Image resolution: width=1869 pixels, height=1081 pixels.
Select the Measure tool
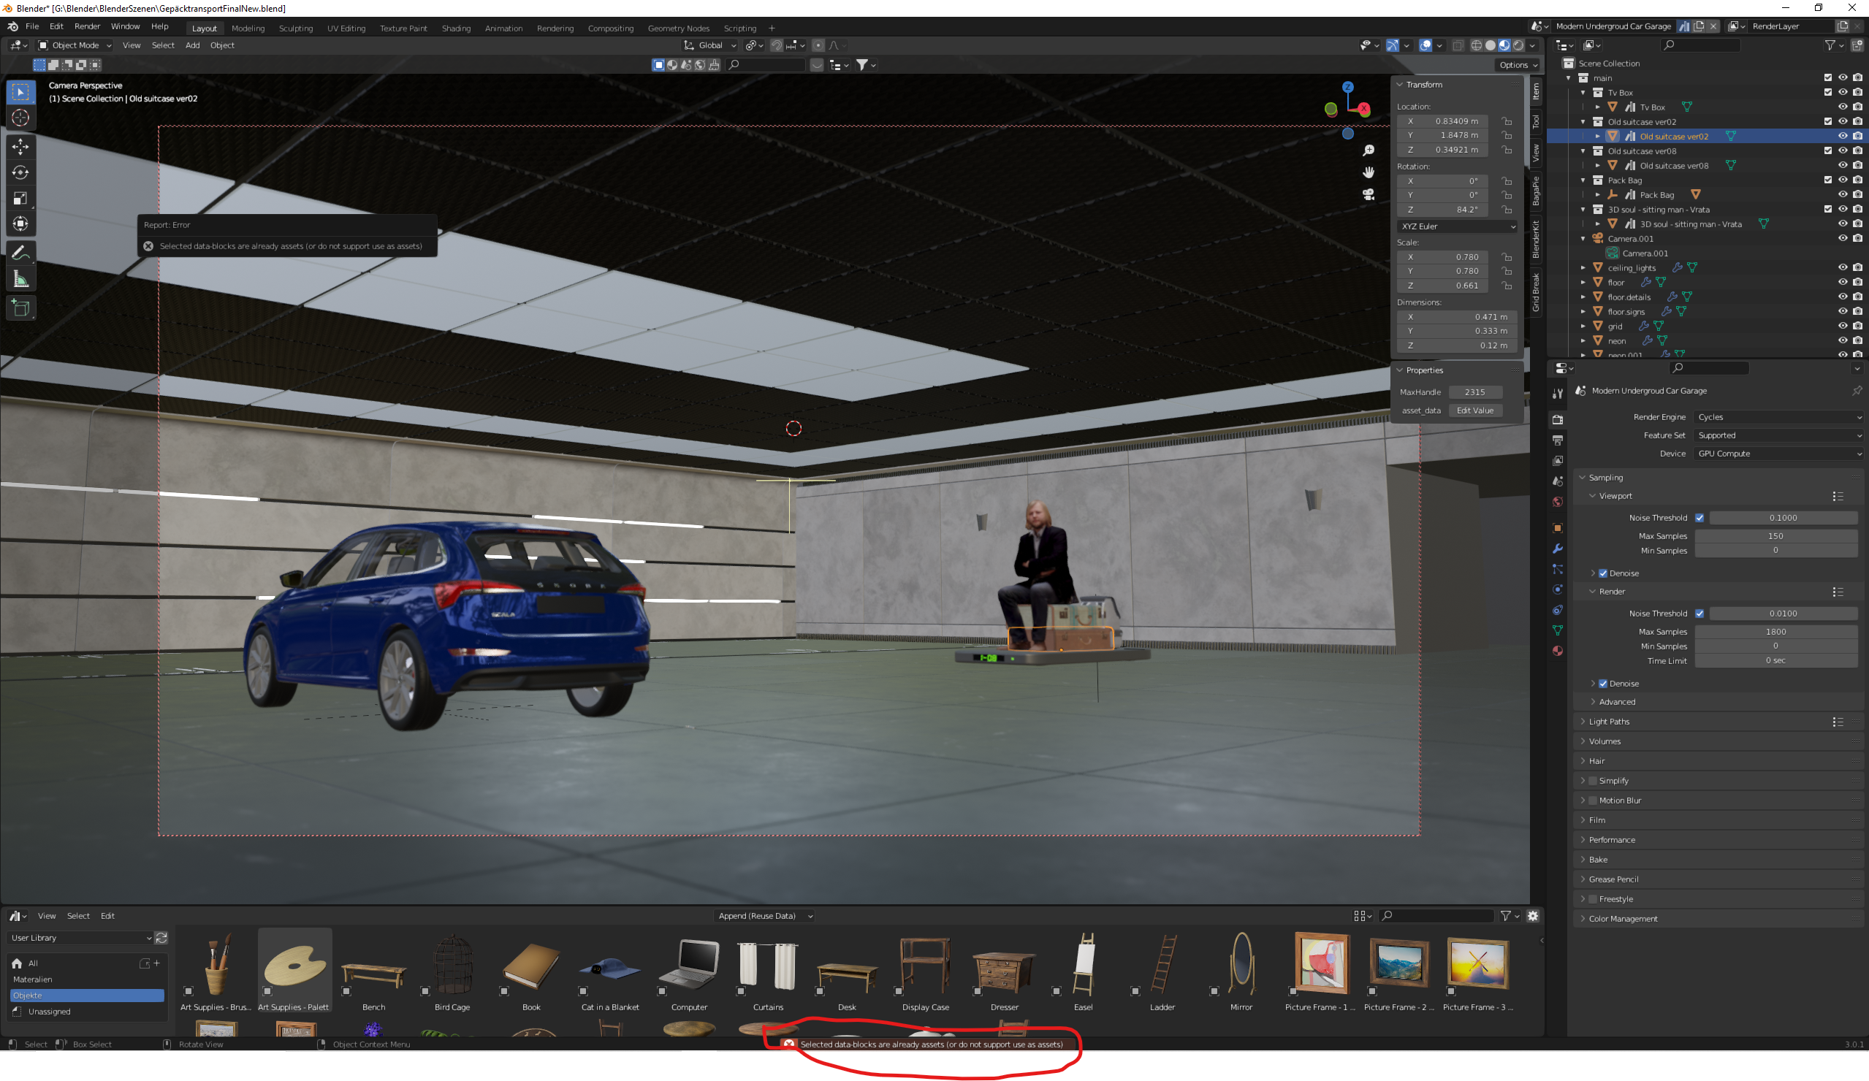[x=20, y=280]
